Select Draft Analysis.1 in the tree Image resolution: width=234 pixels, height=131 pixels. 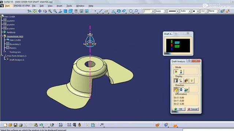click(17, 60)
